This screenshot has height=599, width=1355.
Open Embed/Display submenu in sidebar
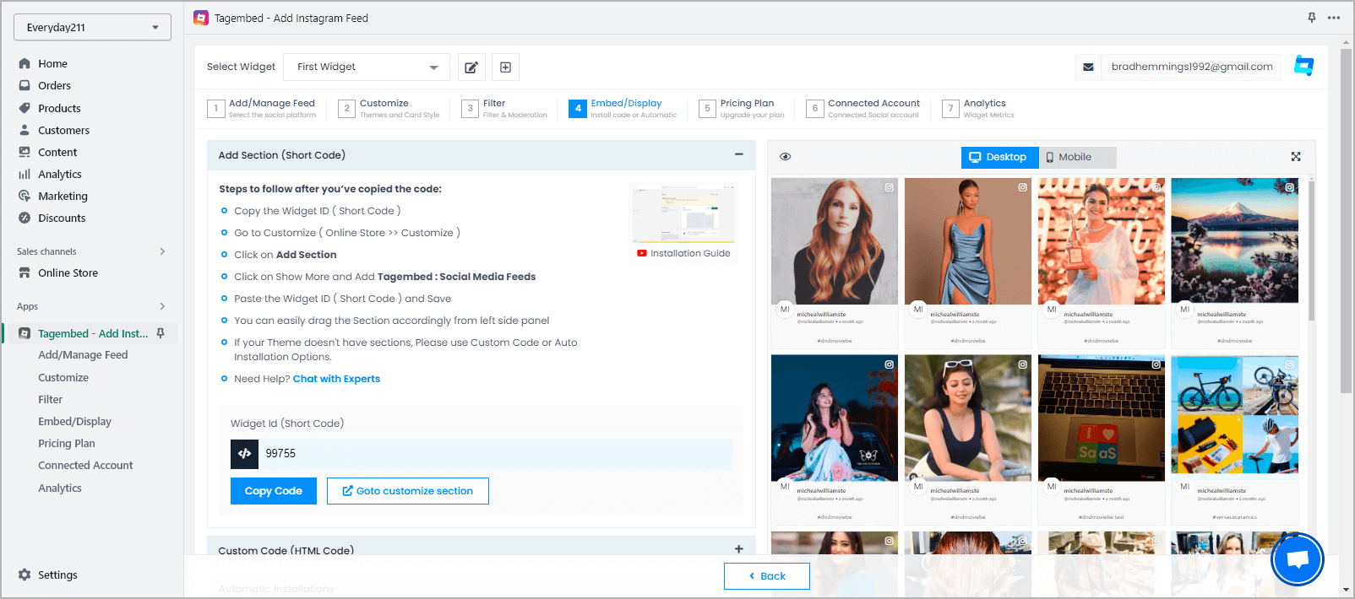74,421
